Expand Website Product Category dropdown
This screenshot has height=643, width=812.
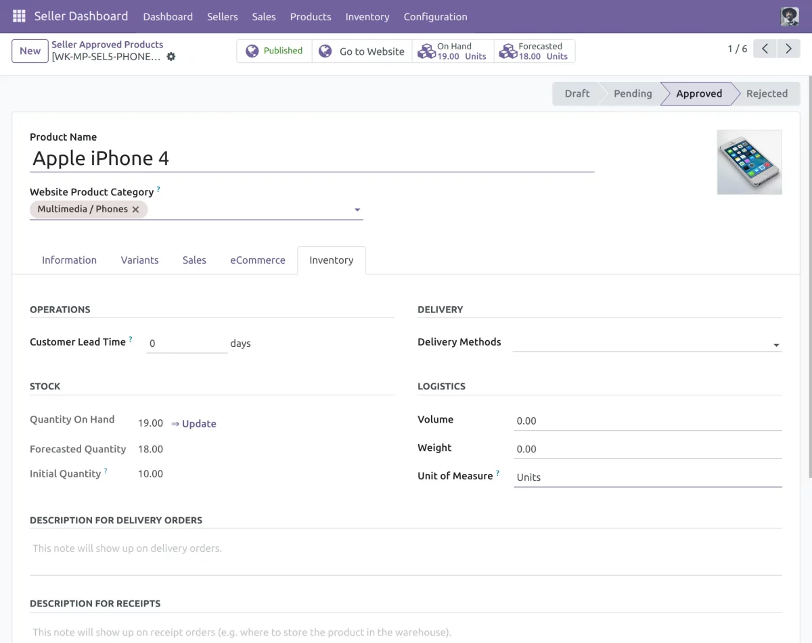coord(357,210)
